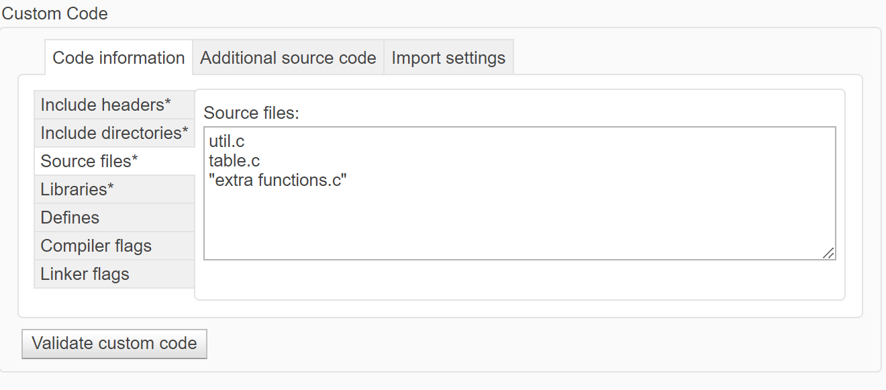886x390 pixels.
Task: Open the Include directories section
Action: [x=114, y=133]
